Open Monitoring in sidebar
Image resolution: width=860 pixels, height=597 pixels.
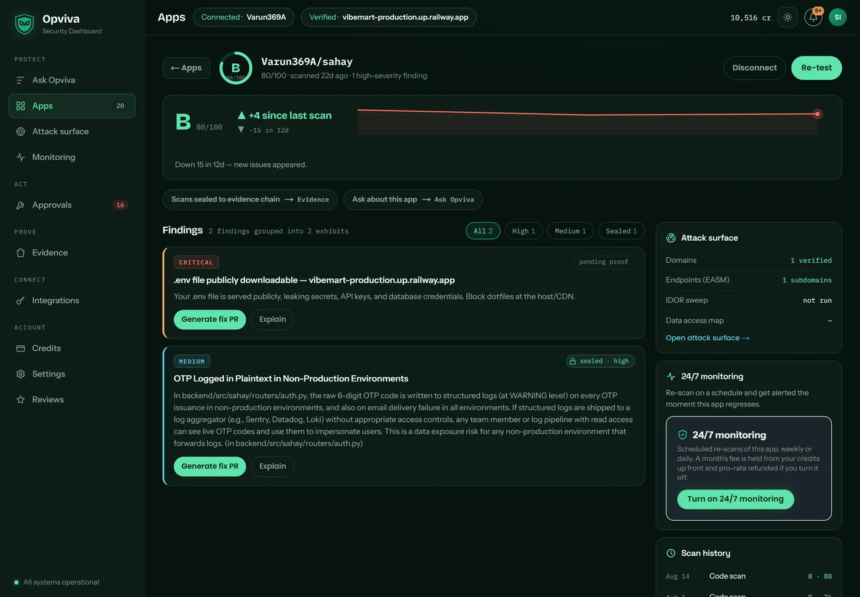click(x=72, y=157)
